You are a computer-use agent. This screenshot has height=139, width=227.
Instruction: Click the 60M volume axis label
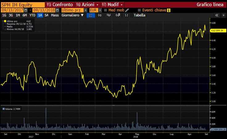pos(213,112)
